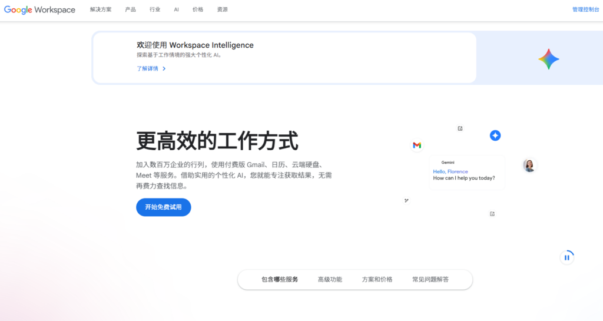Click the blue Gemini sparkle circle icon
The image size is (603, 321).
[495, 135]
